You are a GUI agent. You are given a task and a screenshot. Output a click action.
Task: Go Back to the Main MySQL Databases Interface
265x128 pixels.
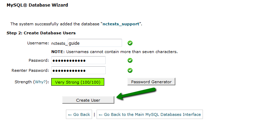point(150,114)
